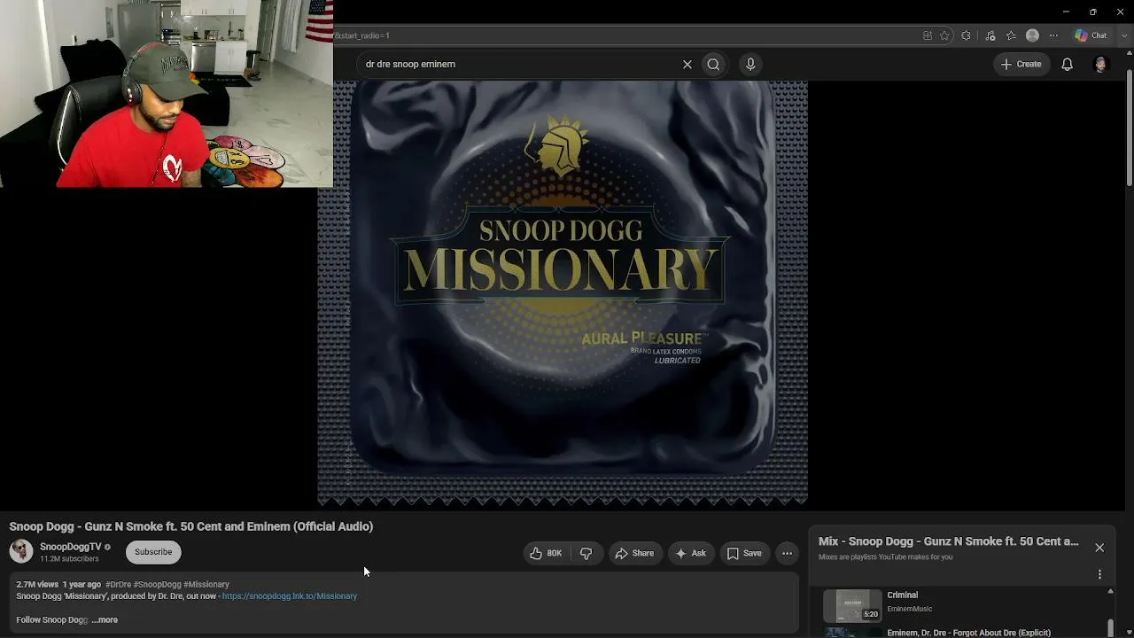This screenshot has height=638, width=1134.
Task: Click the Mix playlist scrollbar thumb
Action: pyautogui.click(x=1110, y=627)
